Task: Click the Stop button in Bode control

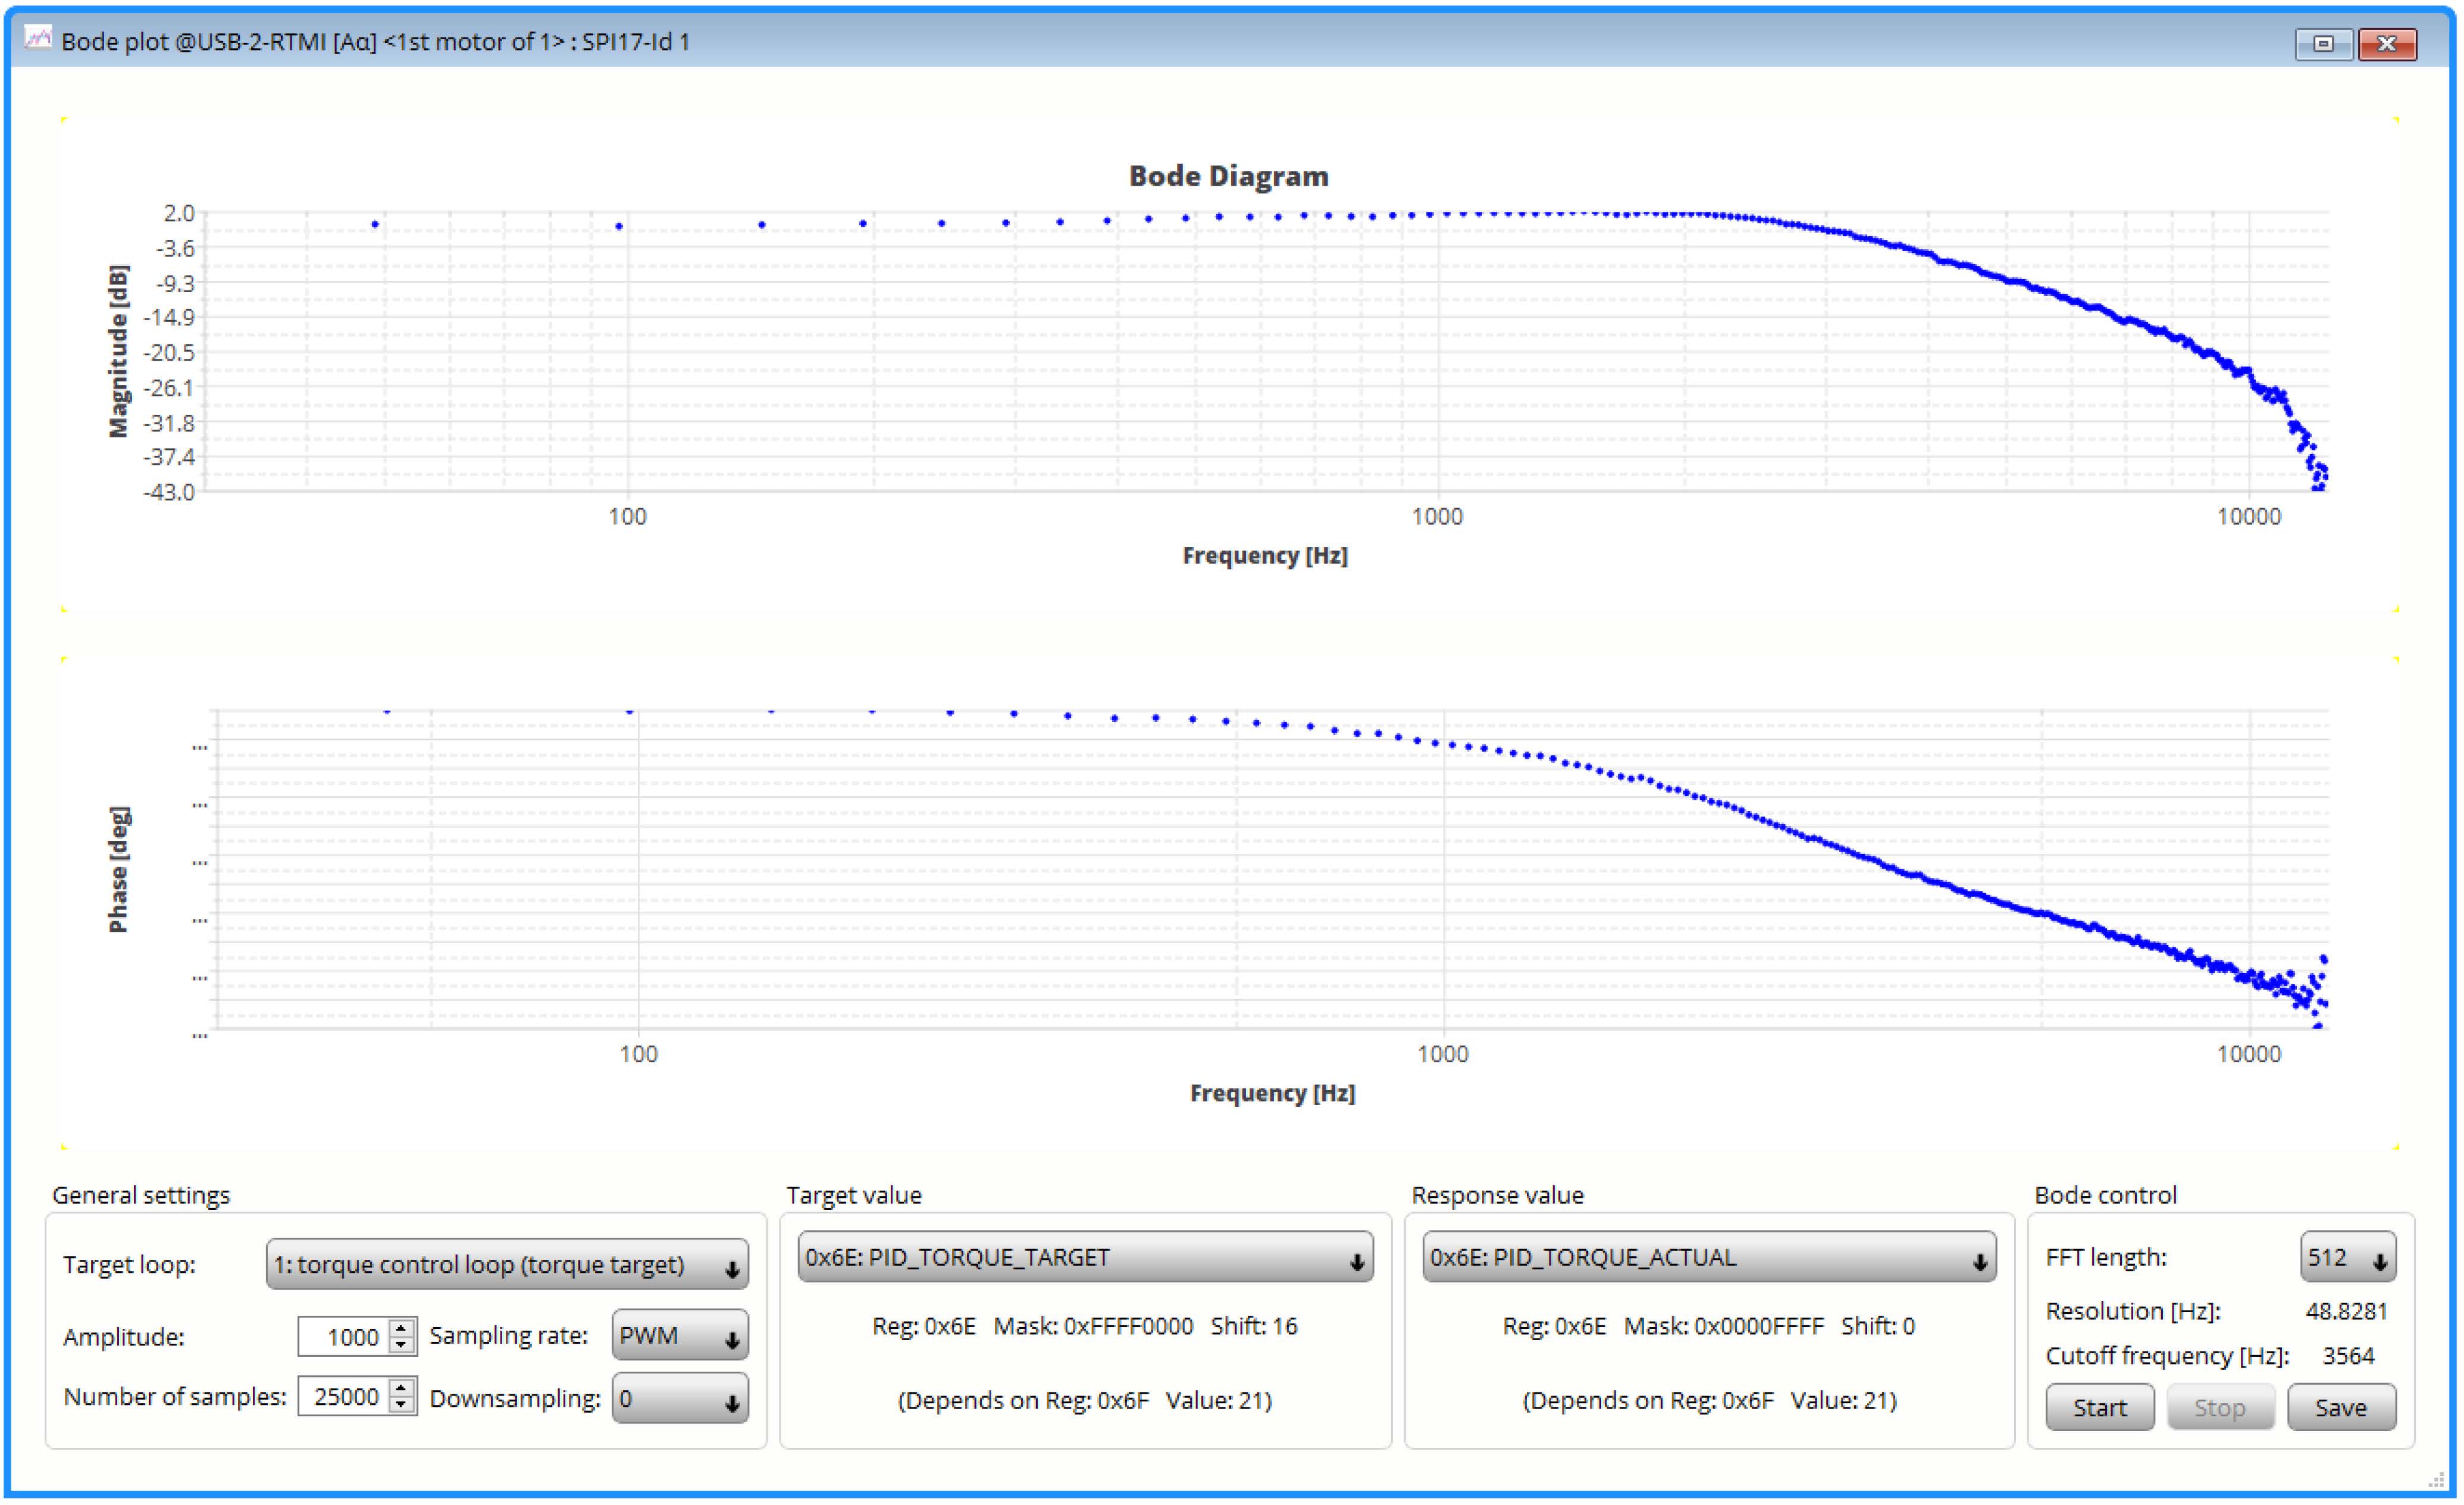Action: pos(2220,1408)
